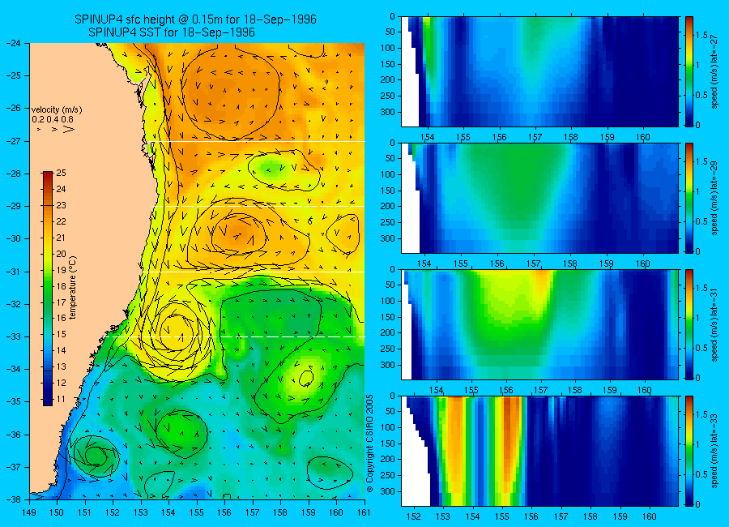Click the "18" tick on temperature scale

pyautogui.click(x=61, y=286)
